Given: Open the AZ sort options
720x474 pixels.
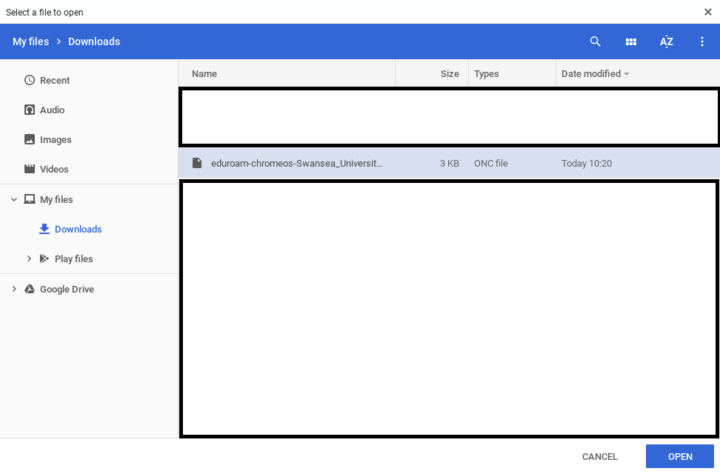Looking at the screenshot, I should point(667,41).
